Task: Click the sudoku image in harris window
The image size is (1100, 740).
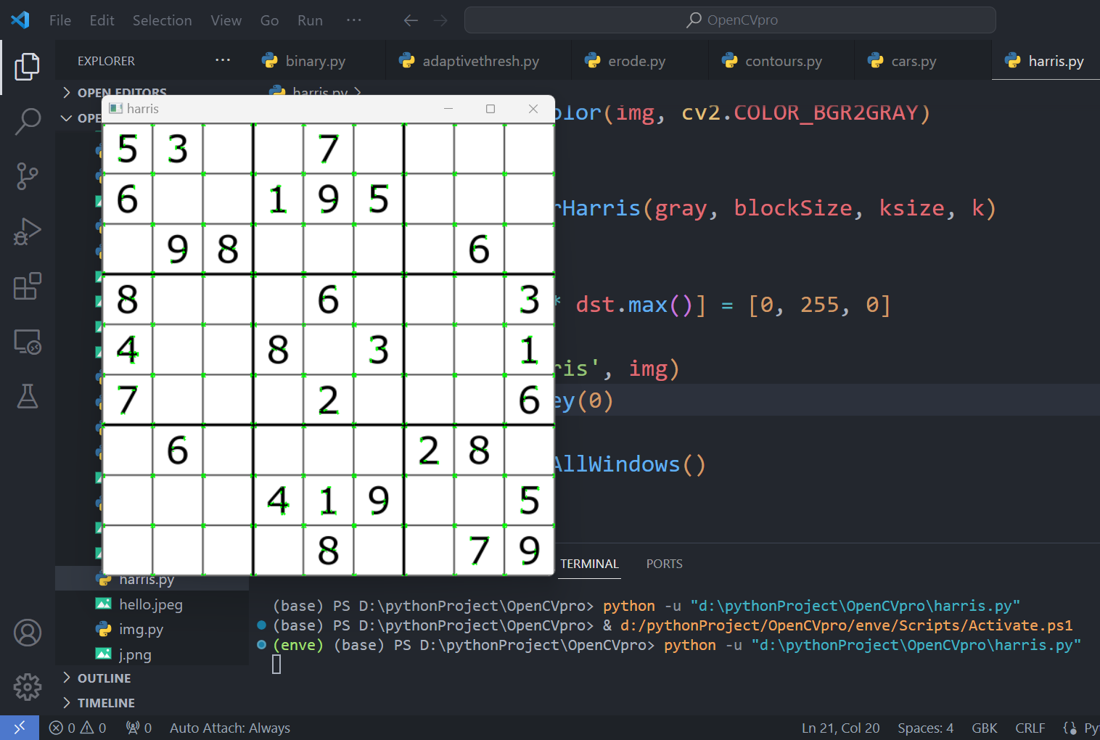Action: pyautogui.click(x=329, y=349)
